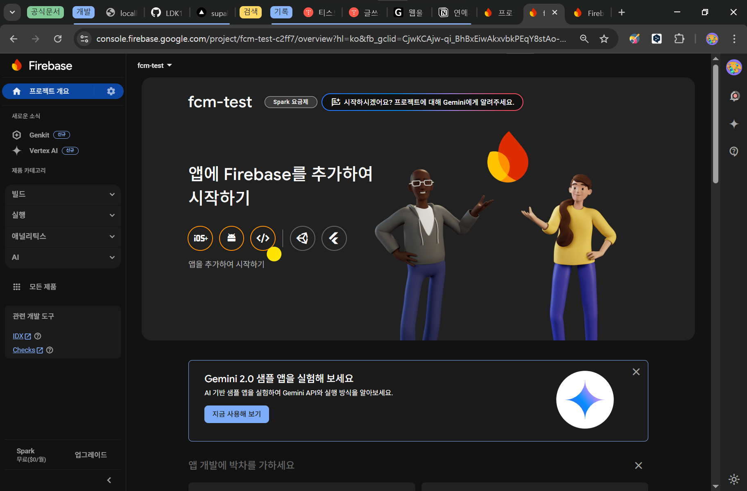Click the 업그레이드 upgrade button
747x491 pixels.
[91, 455]
